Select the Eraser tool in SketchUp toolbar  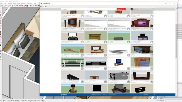point(2,6)
